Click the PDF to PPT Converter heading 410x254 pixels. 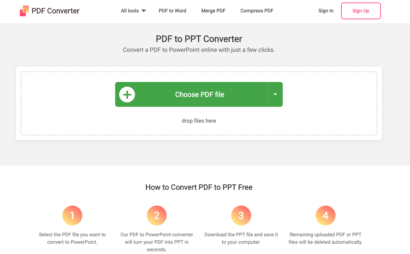[199, 39]
